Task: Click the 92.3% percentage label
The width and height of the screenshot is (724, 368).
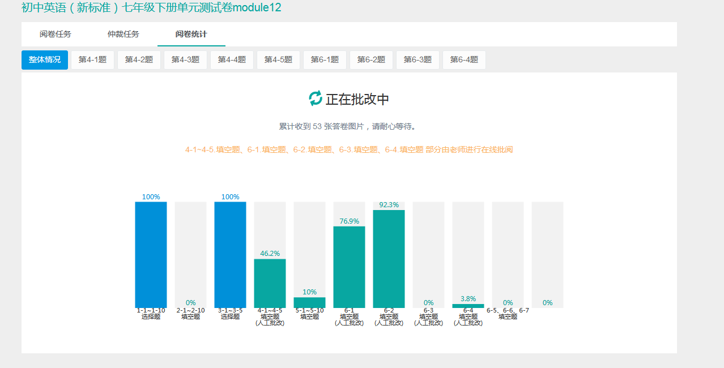Action: 389,205
